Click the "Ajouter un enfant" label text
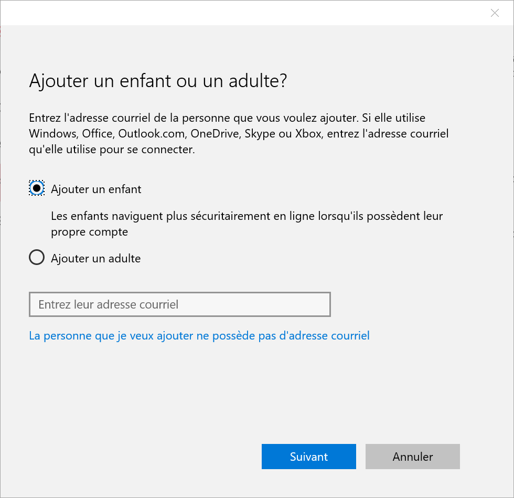 96,189
